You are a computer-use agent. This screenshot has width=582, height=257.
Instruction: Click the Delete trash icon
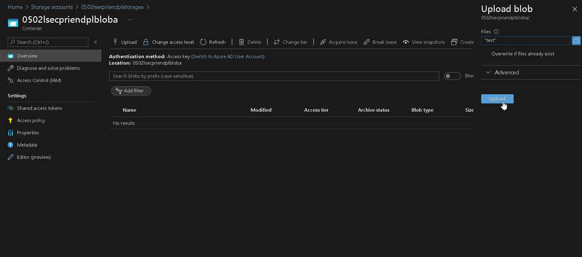(241, 42)
